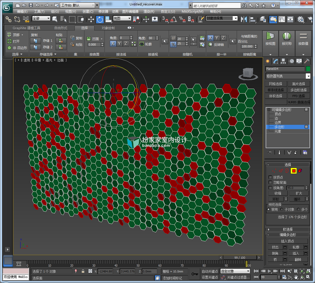This screenshot has height=283, width=315.
Task: Click the 挤出 extrude button
Action: (x=275, y=247)
